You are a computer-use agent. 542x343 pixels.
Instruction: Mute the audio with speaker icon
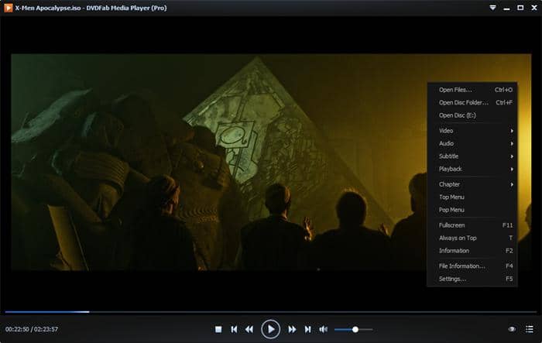click(x=323, y=330)
